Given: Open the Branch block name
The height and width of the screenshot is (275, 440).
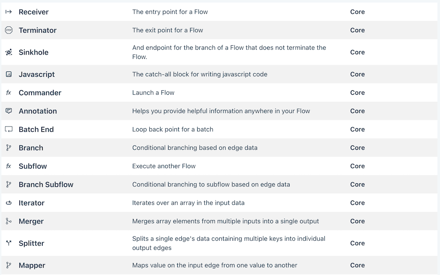Looking at the screenshot, I should pos(31,148).
